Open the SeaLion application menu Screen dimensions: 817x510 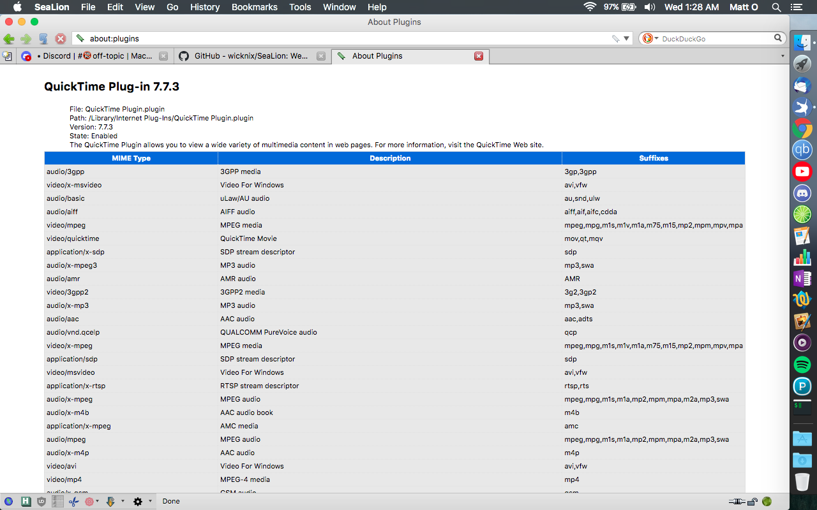(x=52, y=7)
